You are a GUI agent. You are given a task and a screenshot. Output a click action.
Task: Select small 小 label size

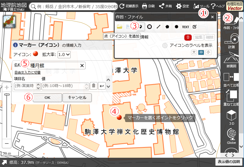(x=208, y=52)
